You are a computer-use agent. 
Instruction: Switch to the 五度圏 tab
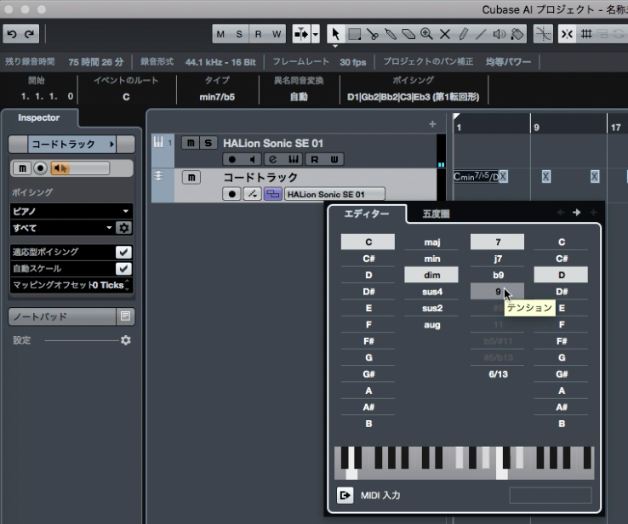[x=436, y=214]
